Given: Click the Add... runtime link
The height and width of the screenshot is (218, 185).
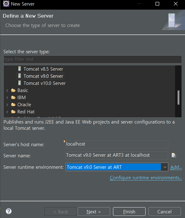Looking at the screenshot, I should [176, 167].
